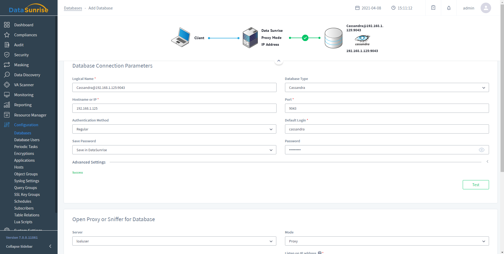
Task: Click the Data Discovery magnifier icon
Action: (7, 75)
